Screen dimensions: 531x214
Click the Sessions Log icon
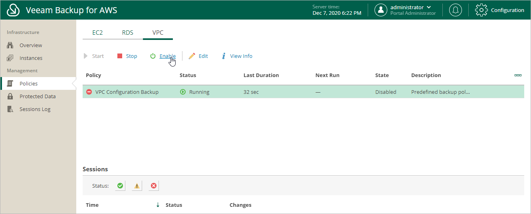(x=11, y=109)
